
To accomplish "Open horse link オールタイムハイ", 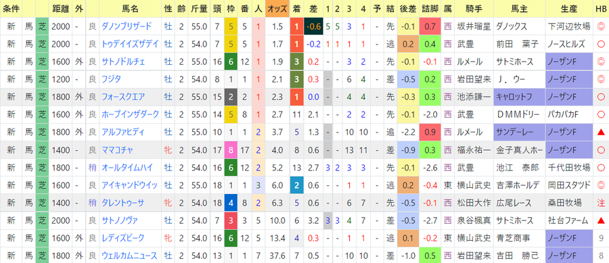I will [127, 168].
